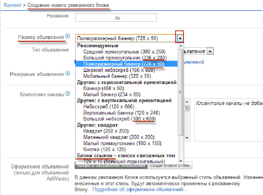Screen dimensions: 263x195
Task: Select Квадрат (250 x 250) size
Action: tap(106, 131)
